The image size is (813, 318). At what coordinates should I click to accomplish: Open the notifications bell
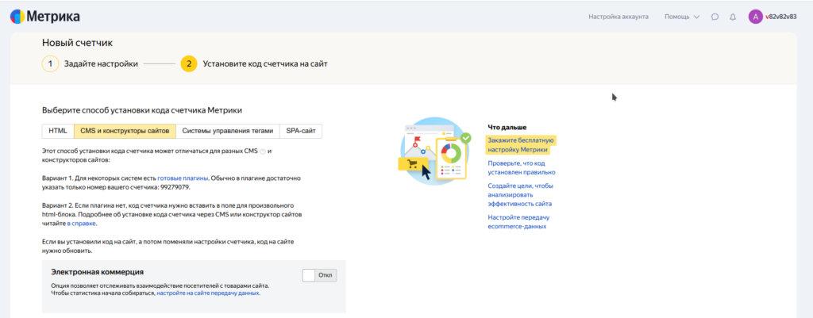tap(733, 17)
